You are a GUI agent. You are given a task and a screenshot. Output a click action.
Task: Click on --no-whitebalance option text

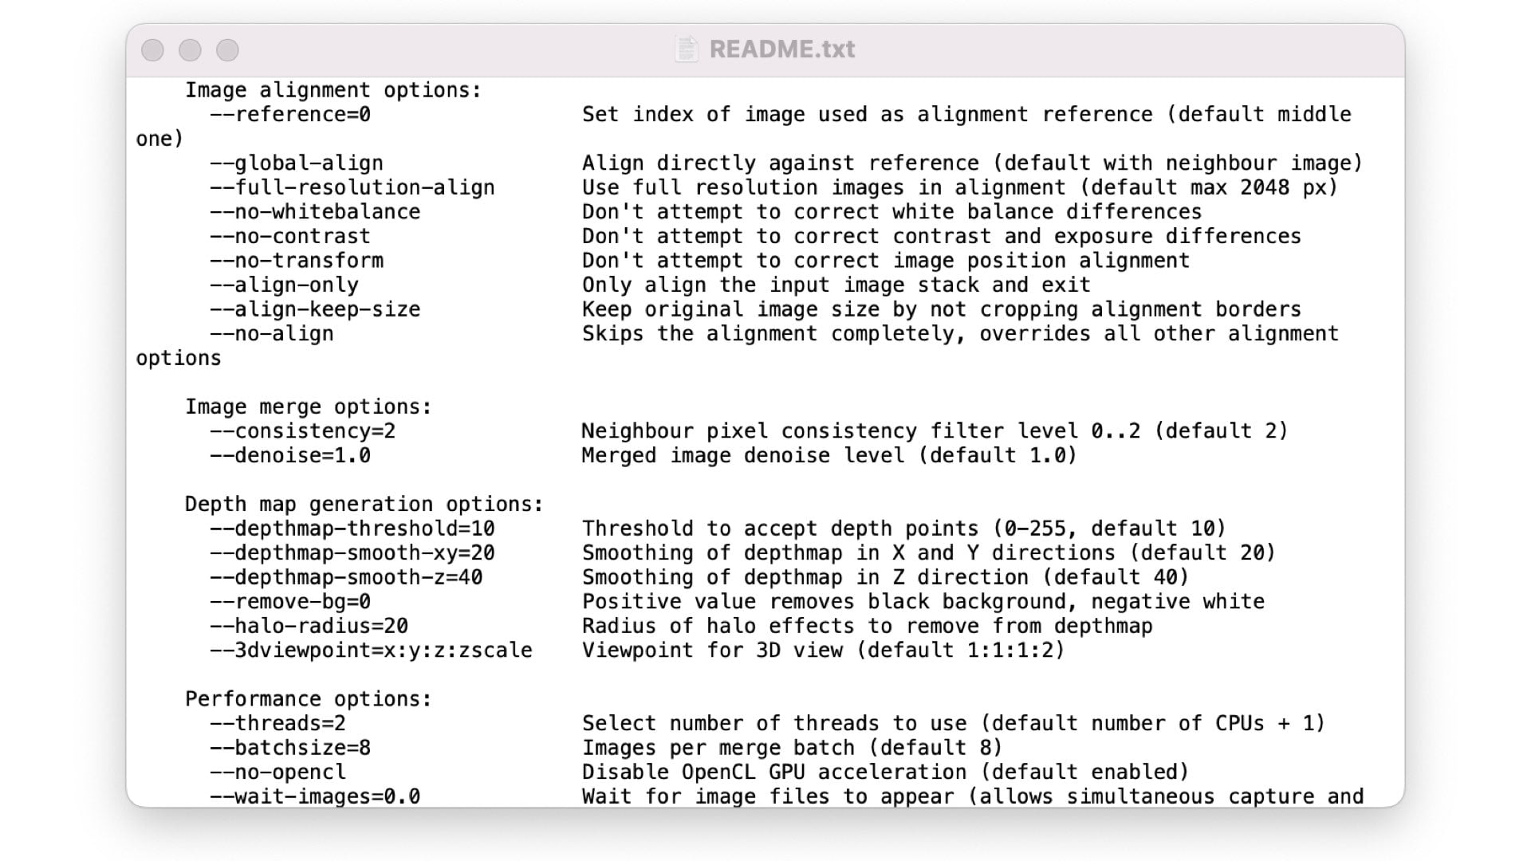click(315, 212)
